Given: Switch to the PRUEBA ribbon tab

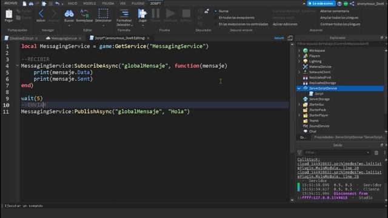Looking at the screenshot, I should pos(108,4).
